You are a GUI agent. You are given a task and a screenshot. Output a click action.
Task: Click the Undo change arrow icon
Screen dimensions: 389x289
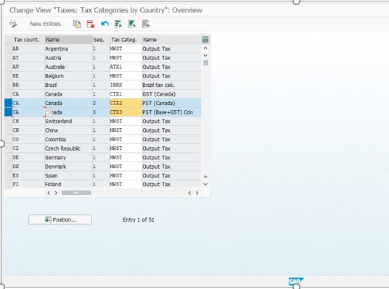pyautogui.click(x=105, y=24)
